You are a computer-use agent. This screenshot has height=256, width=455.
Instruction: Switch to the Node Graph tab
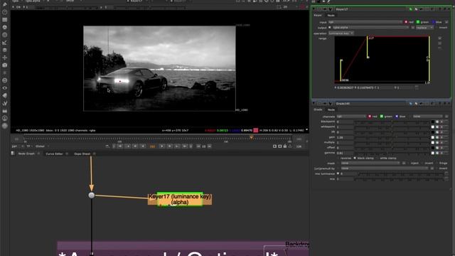pyautogui.click(x=26, y=154)
